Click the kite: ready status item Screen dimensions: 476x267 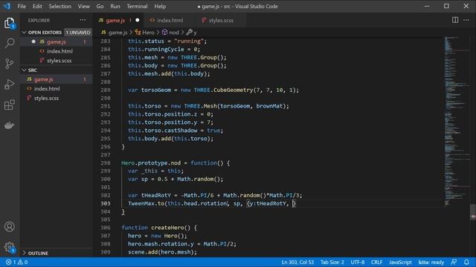pyautogui.click(x=431, y=262)
